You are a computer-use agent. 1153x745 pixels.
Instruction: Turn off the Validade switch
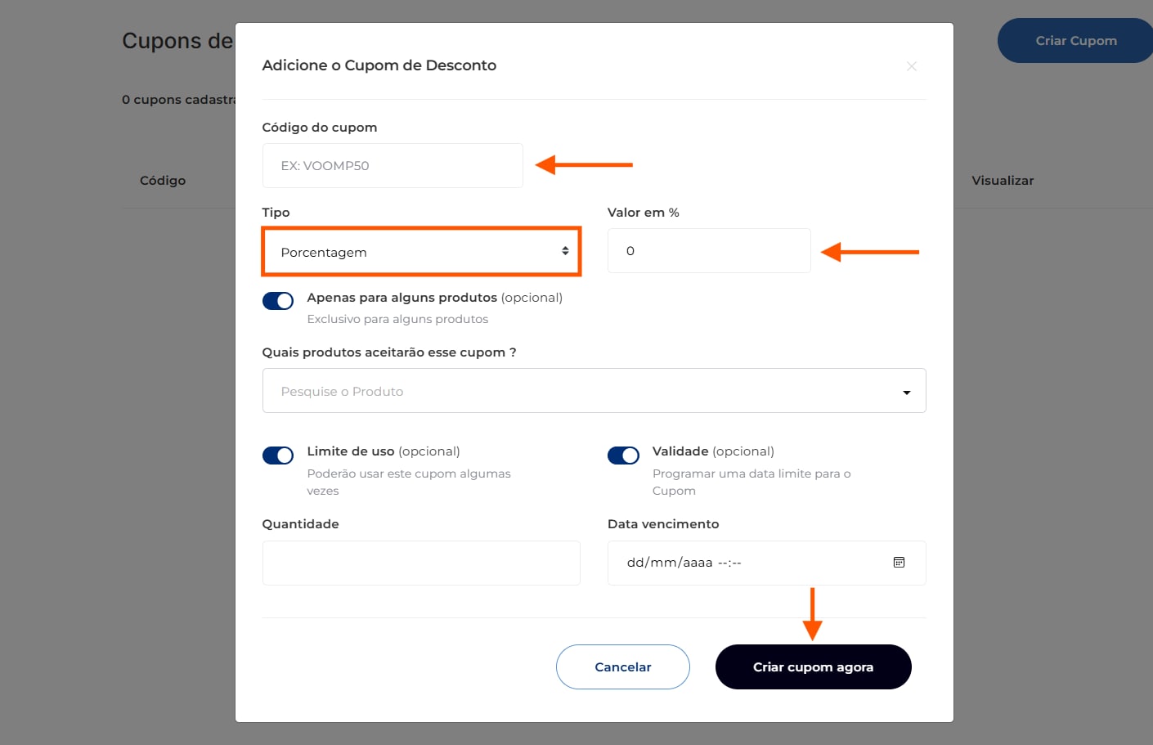623,456
